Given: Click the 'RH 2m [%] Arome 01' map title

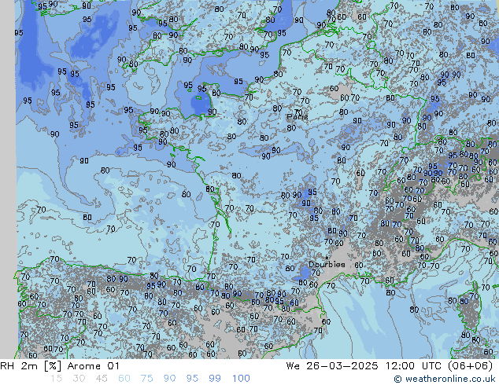Looking at the screenshot, I should click(x=60, y=366).
